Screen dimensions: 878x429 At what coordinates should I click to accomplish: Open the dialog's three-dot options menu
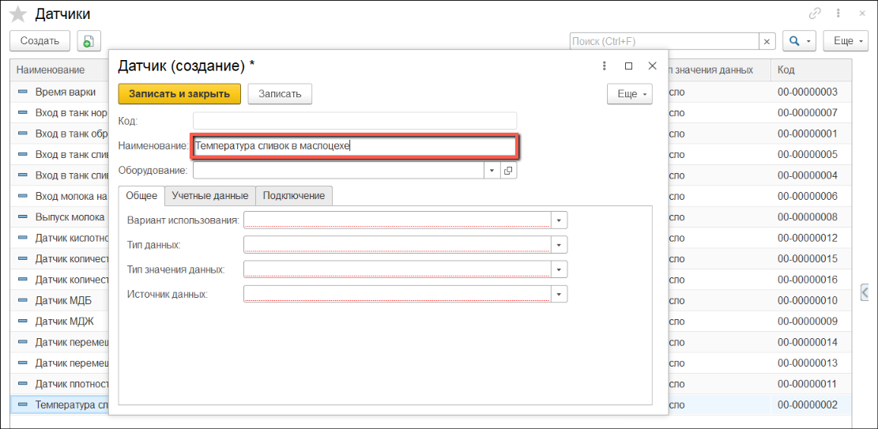point(605,66)
